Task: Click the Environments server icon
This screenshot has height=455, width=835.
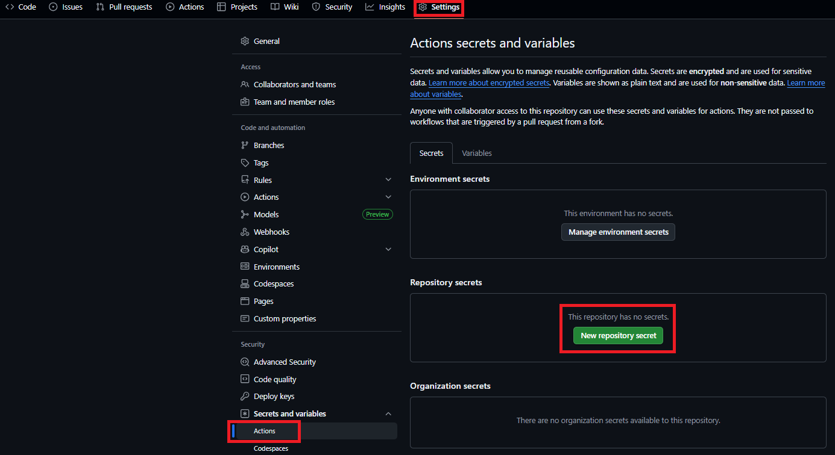Action: (245, 267)
